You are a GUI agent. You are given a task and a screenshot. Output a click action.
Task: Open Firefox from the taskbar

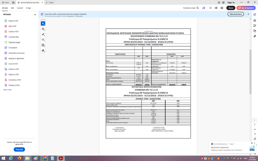pos(19,158)
